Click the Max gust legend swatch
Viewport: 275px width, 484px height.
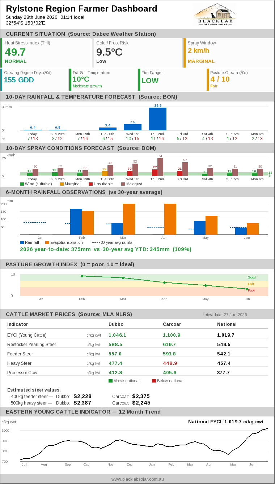click(123, 184)
